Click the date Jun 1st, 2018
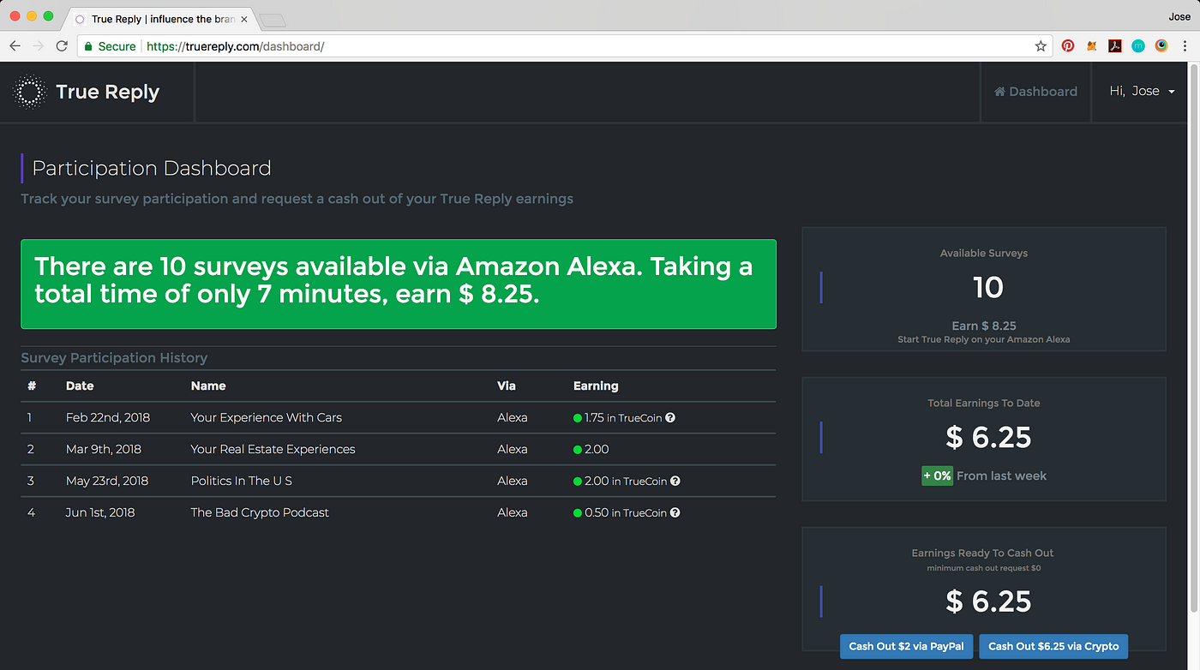The width and height of the screenshot is (1200, 670). click(100, 513)
